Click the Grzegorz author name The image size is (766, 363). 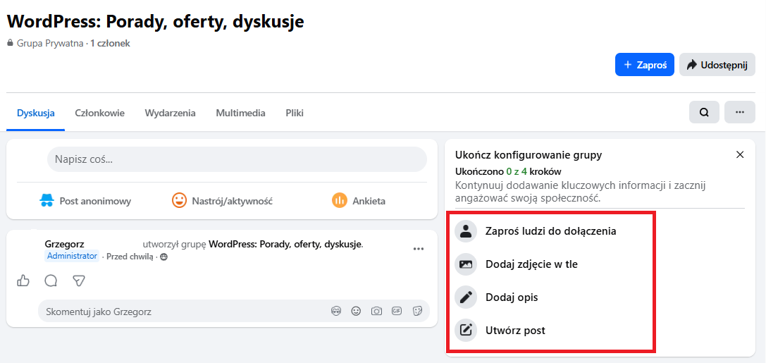[x=65, y=244]
